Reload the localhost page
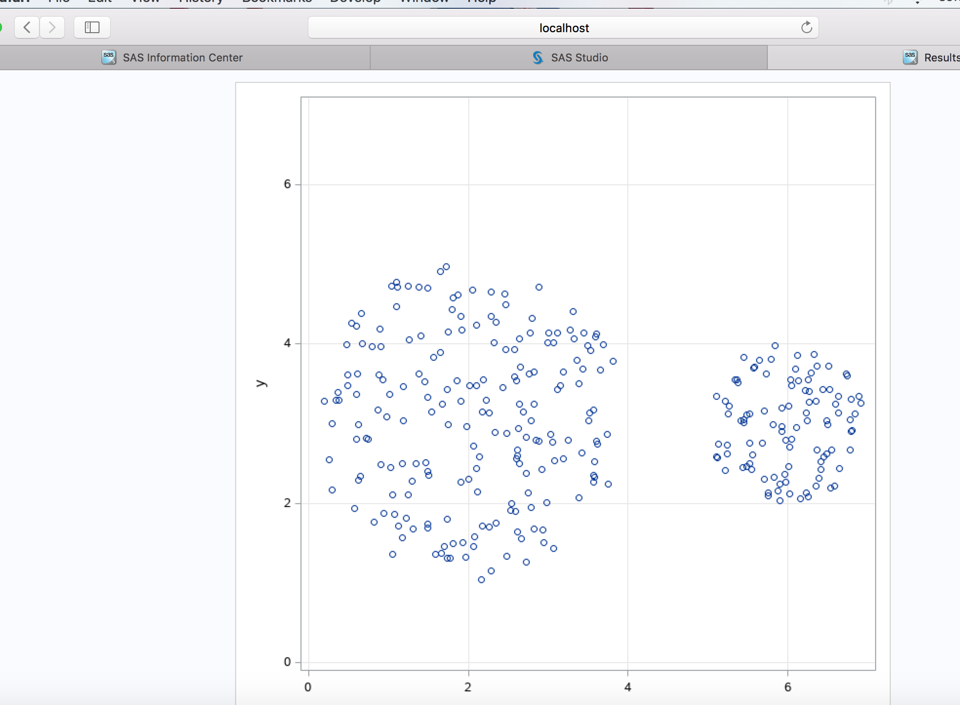Screen dimensions: 960x705 tap(806, 27)
